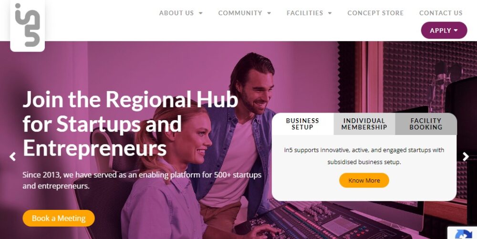This screenshot has height=239, width=477.
Task: Open the Facilities dropdown menu
Action: (x=310, y=13)
